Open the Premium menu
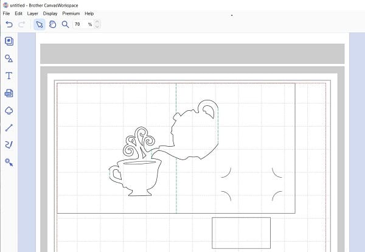The image size is (365, 252). tap(71, 13)
